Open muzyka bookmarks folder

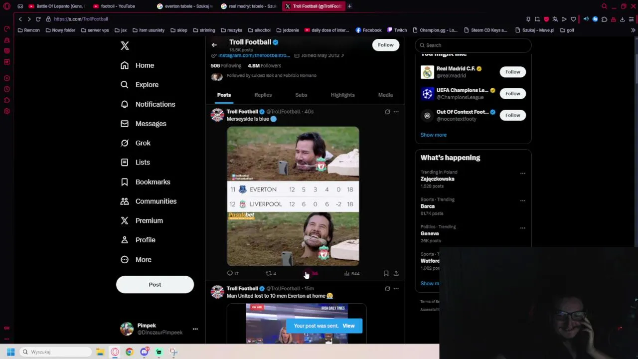coord(231,30)
